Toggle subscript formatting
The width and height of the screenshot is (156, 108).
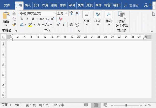click(47, 19)
